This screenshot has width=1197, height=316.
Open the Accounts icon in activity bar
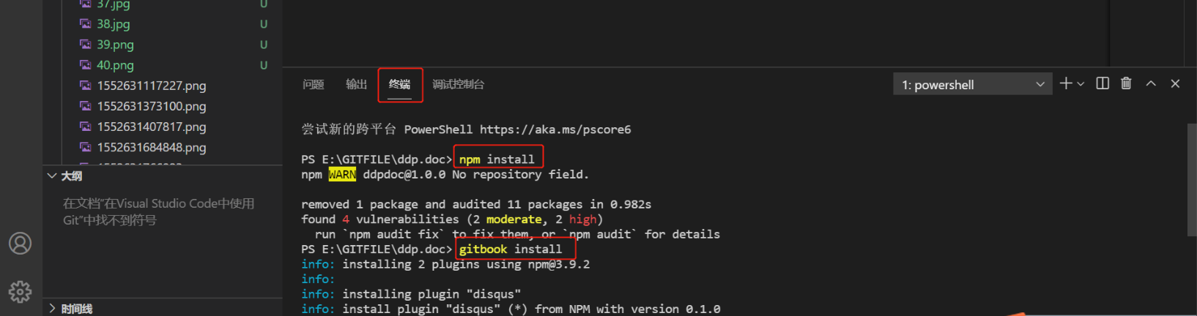coord(21,244)
